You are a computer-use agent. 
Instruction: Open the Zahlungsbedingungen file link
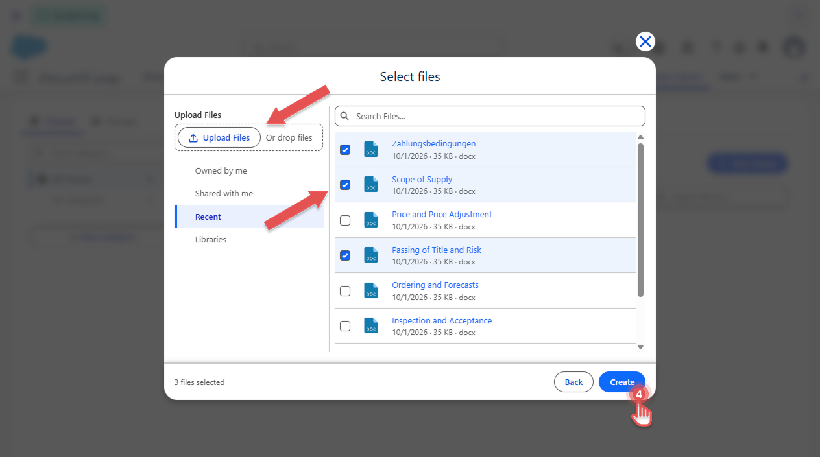tap(433, 144)
